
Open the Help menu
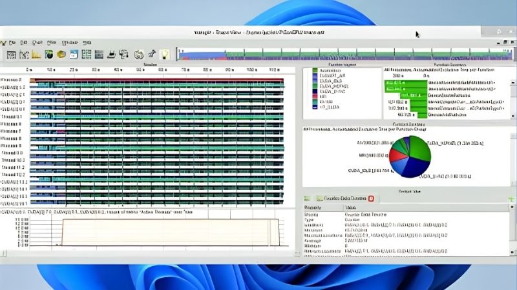click(87, 43)
